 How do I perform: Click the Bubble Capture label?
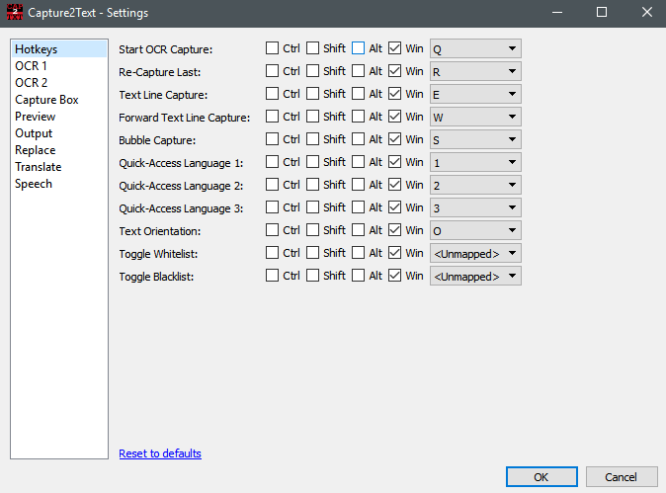click(x=157, y=140)
